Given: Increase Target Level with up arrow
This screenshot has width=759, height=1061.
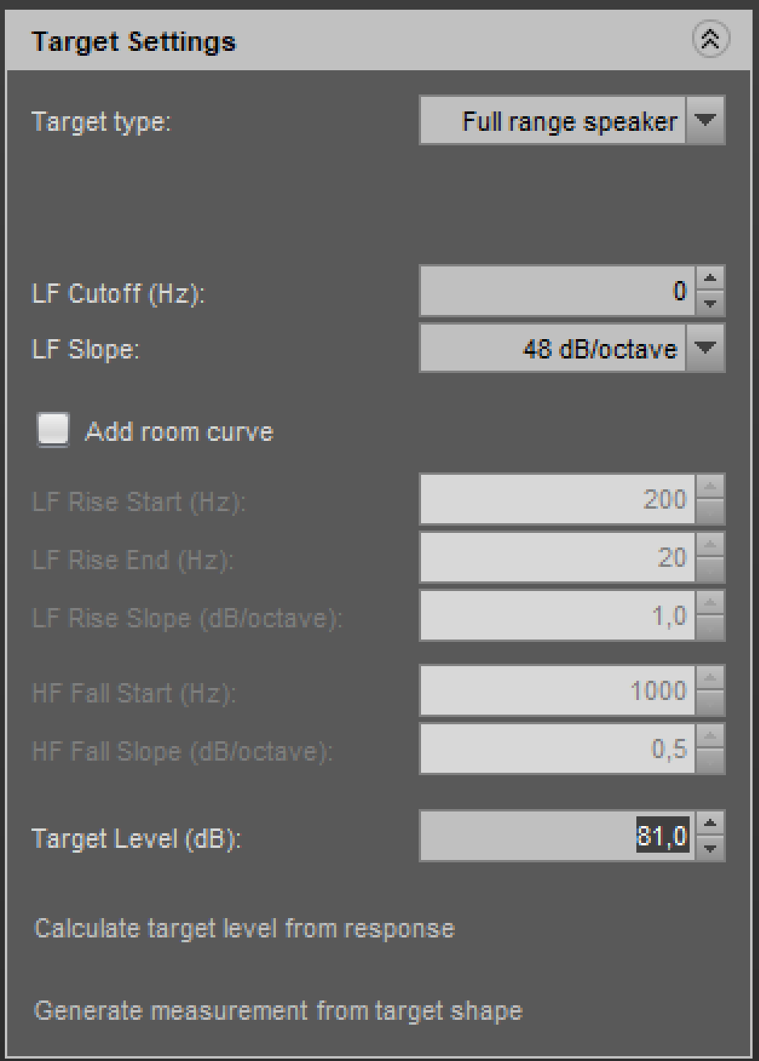Looking at the screenshot, I should tap(711, 824).
